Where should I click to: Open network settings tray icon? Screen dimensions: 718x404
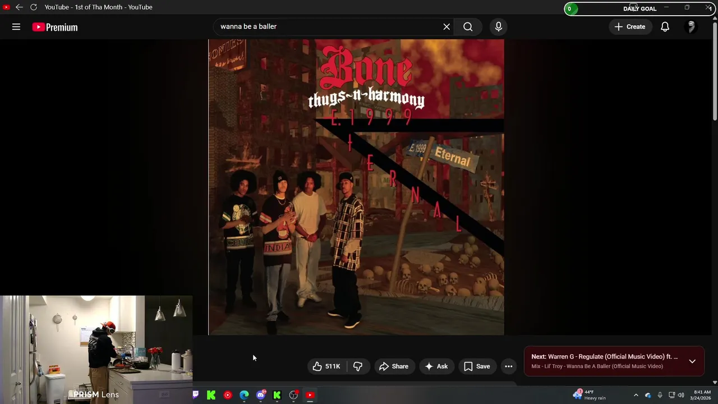(x=671, y=395)
